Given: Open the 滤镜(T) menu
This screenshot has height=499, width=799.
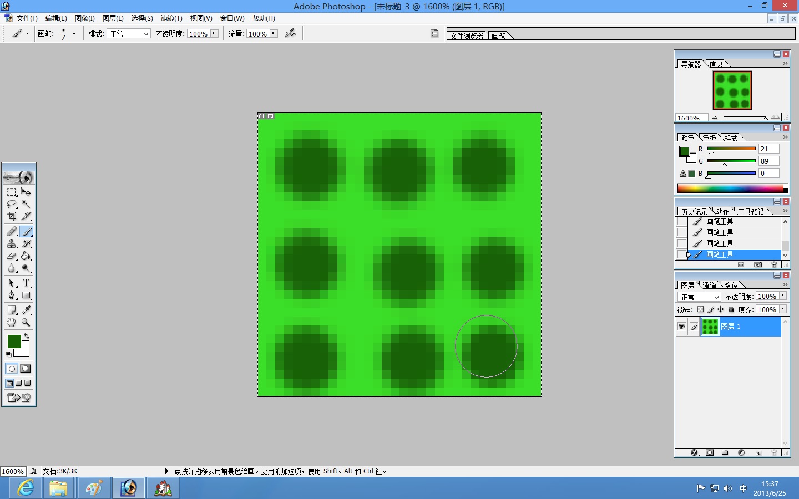Looking at the screenshot, I should click(x=171, y=18).
